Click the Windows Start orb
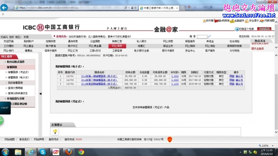 (x=6, y=152)
